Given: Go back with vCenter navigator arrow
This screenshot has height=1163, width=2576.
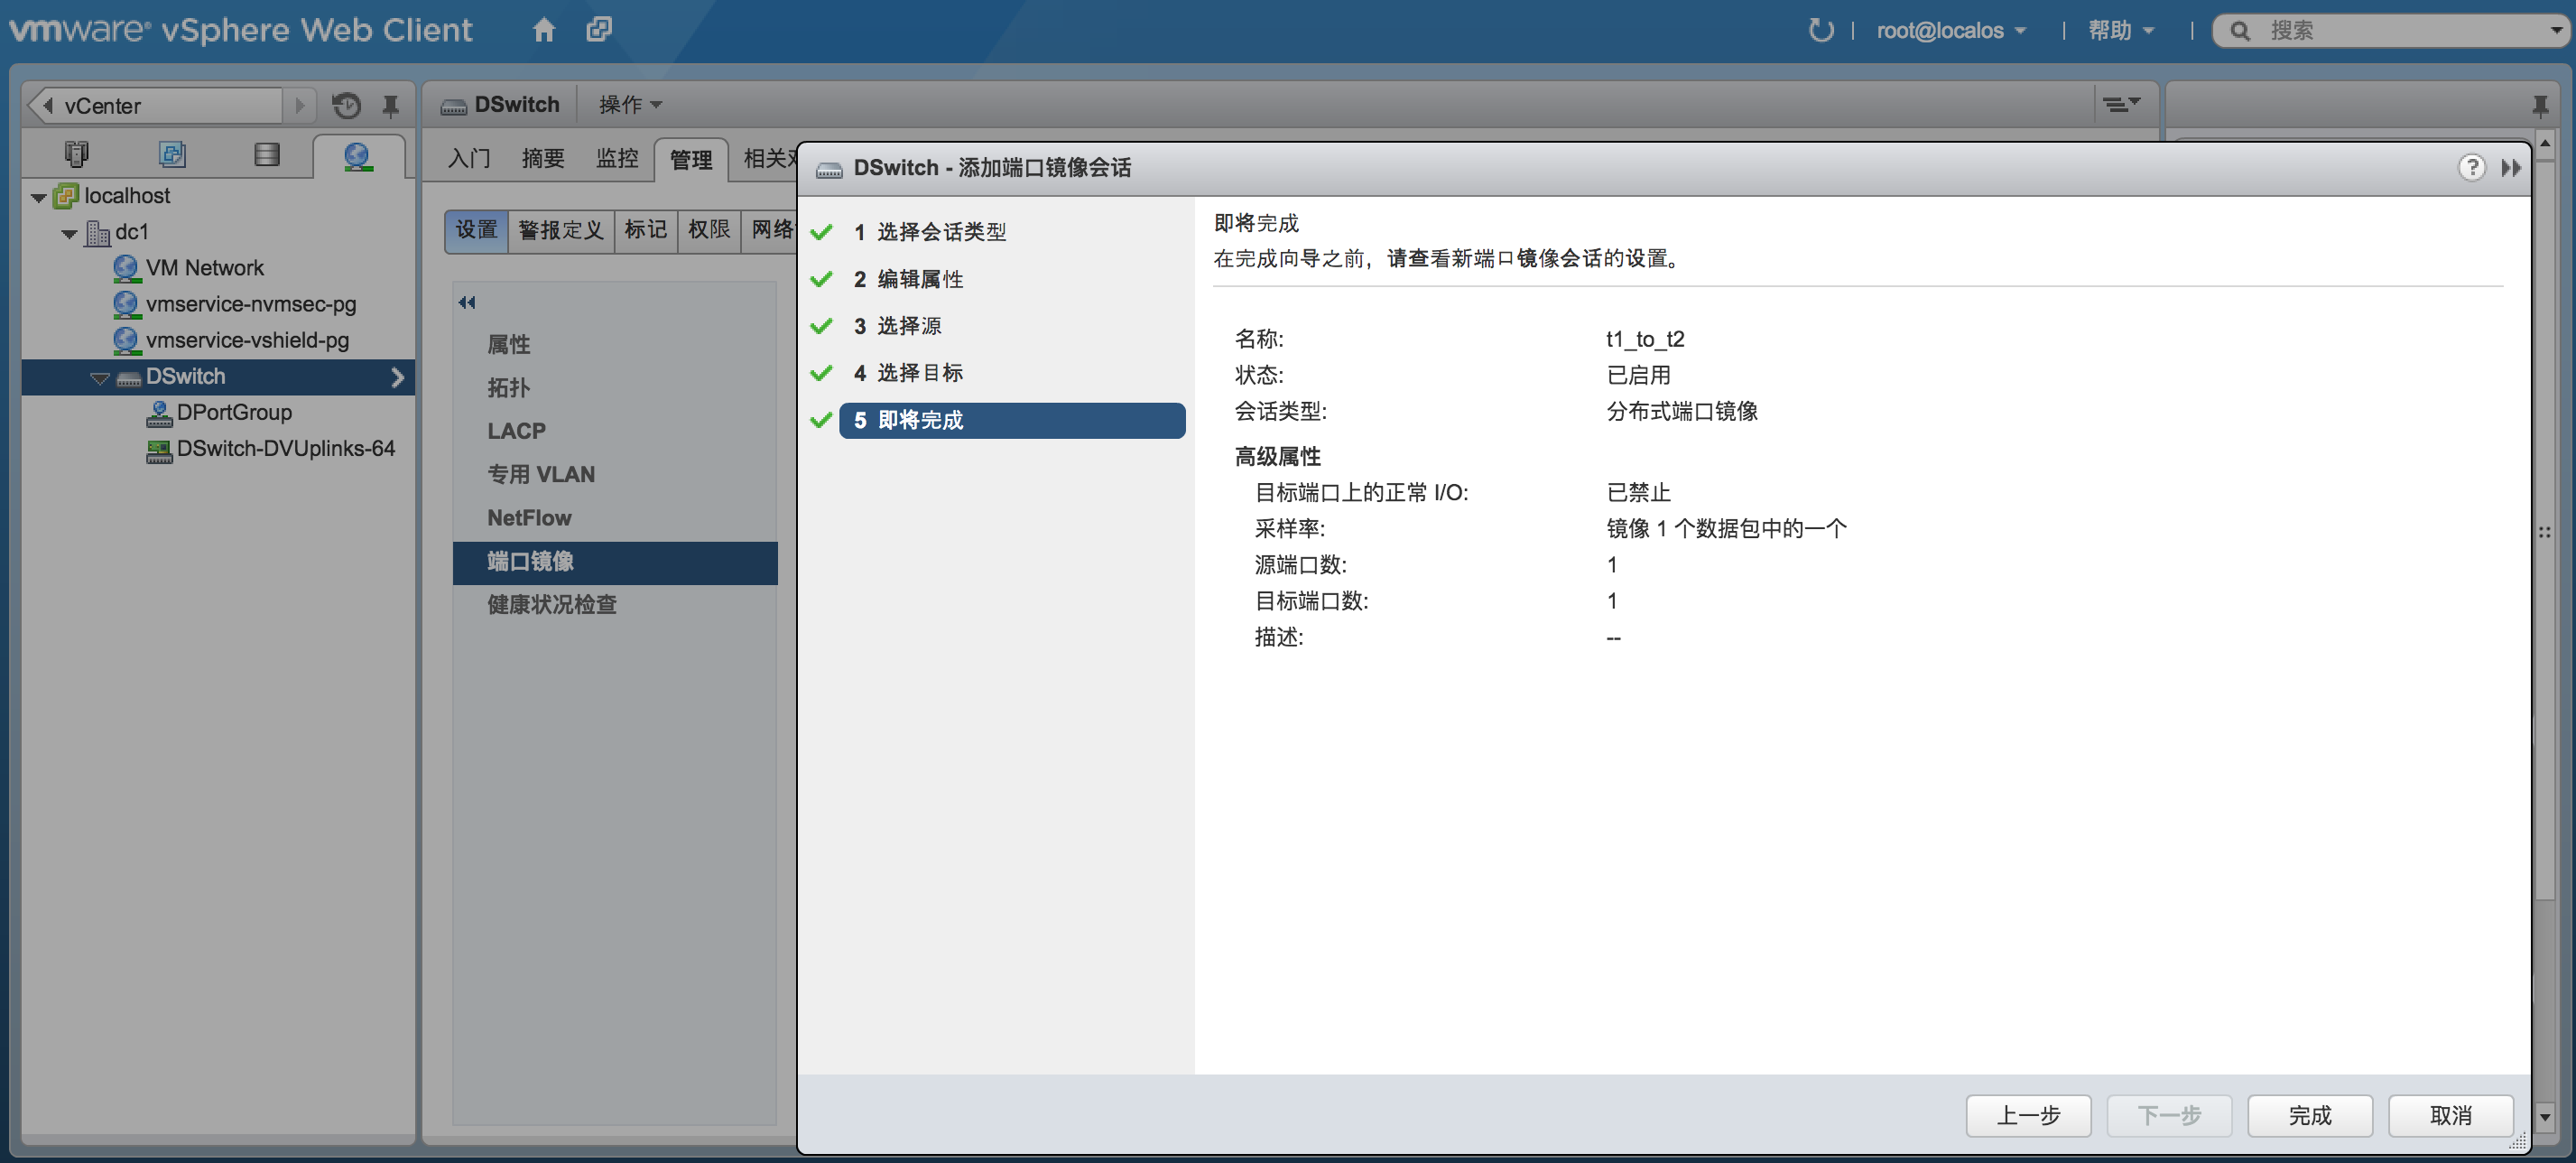Looking at the screenshot, I should click(x=46, y=105).
